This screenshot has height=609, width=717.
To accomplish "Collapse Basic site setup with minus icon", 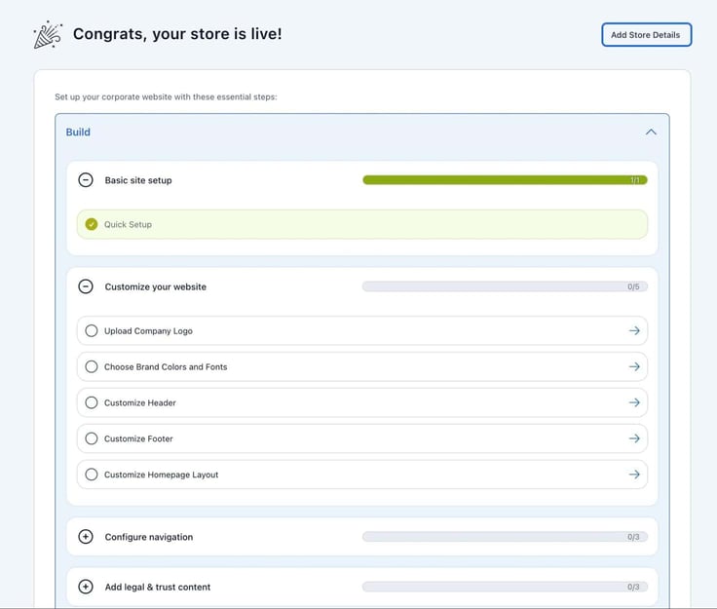I will (x=86, y=180).
